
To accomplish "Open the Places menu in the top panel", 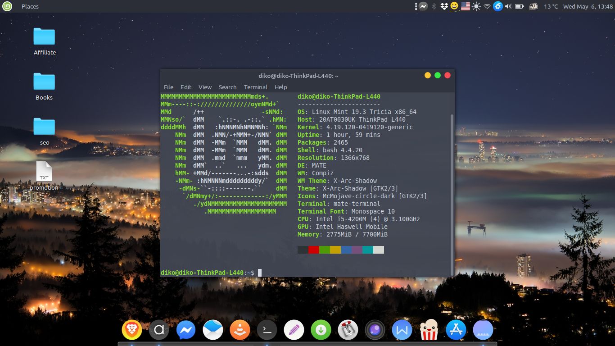I will (x=30, y=6).
